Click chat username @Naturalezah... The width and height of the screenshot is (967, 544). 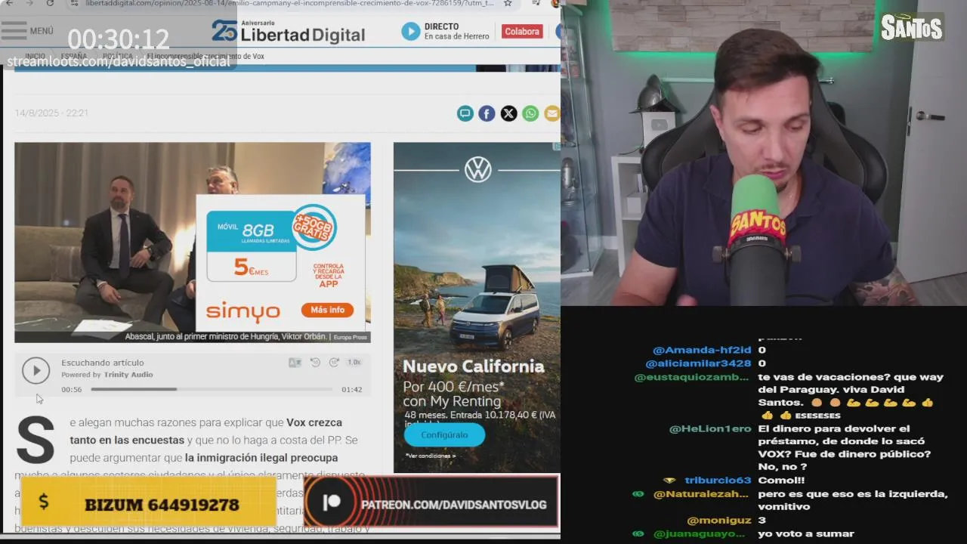click(x=702, y=493)
